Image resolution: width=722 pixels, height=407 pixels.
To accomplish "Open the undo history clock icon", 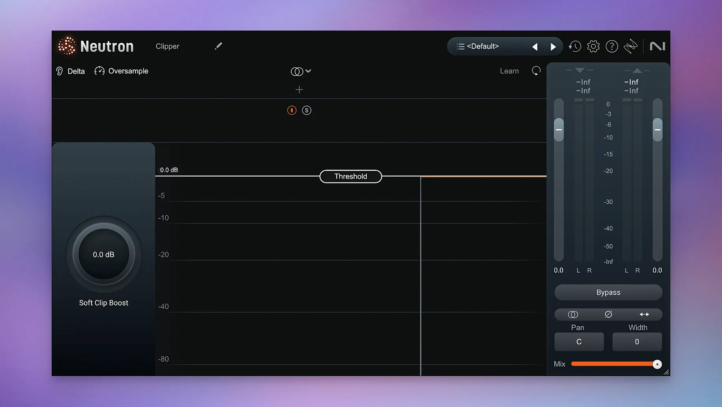I will (x=575, y=46).
